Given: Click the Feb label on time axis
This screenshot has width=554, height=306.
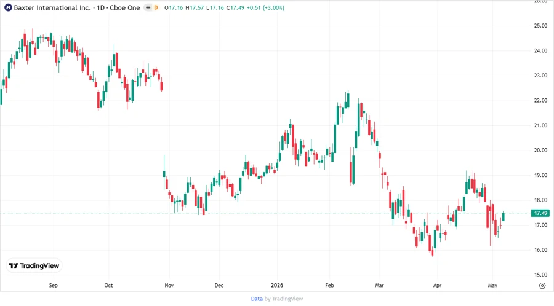Looking at the screenshot, I should tap(329, 285).
